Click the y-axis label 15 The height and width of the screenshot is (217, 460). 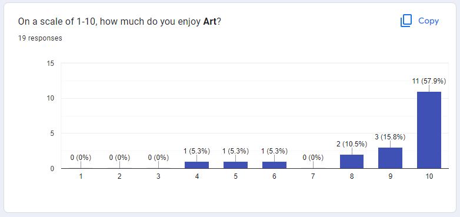pos(51,64)
